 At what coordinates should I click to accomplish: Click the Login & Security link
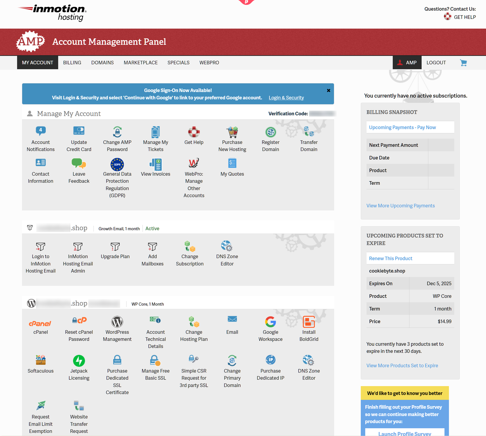286,98
